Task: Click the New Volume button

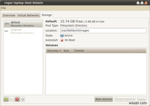Action: [x=104, y=99]
